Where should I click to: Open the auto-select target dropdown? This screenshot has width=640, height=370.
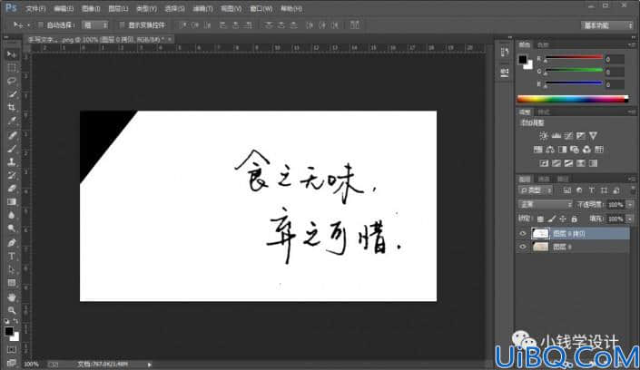click(x=95, y=25)
